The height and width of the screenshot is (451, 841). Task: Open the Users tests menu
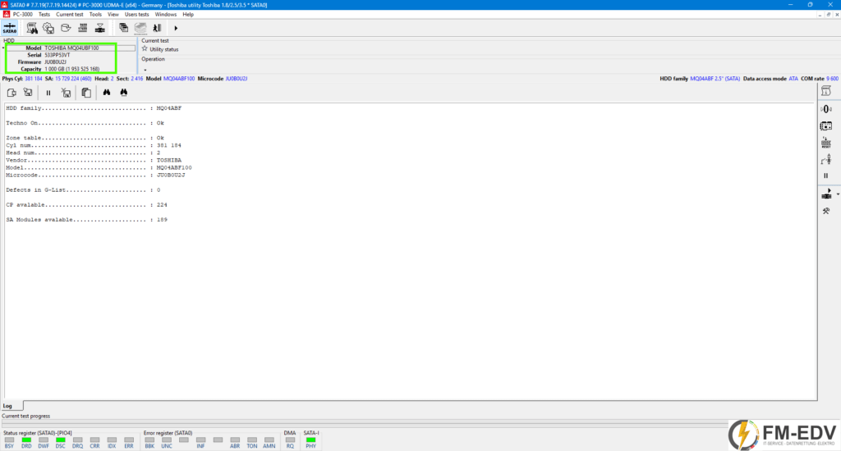click(x=137, y=15)
